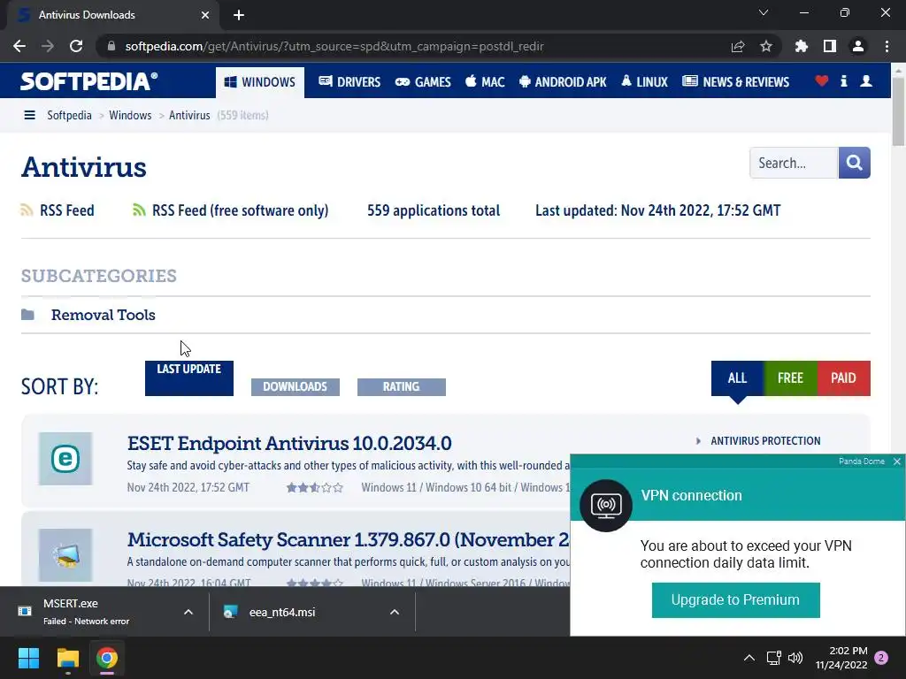Viewport: 906px width, 679px height.
Task: Open File Explorer from the taskbar
Action: tap(67, 658)
